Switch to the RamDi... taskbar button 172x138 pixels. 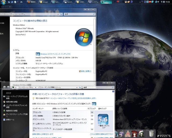click(x=69, y=2)
